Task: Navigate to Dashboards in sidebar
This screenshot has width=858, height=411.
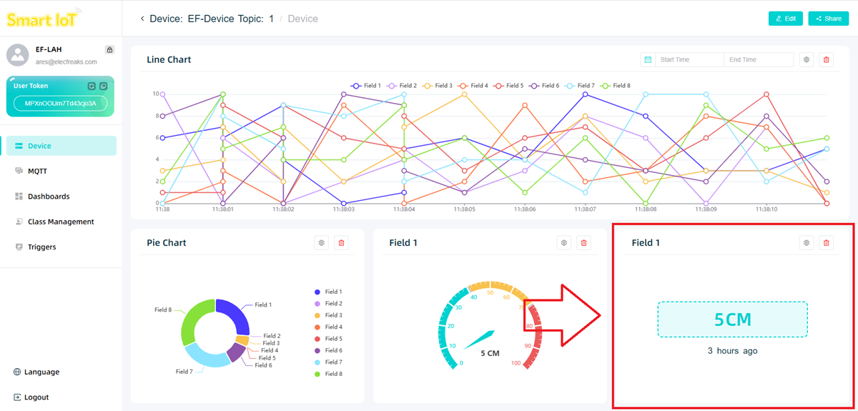Action: pos(48,197)
